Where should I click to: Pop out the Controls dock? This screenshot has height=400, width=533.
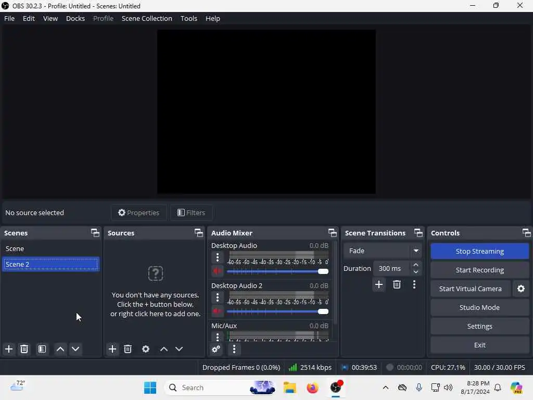point(527,233)
